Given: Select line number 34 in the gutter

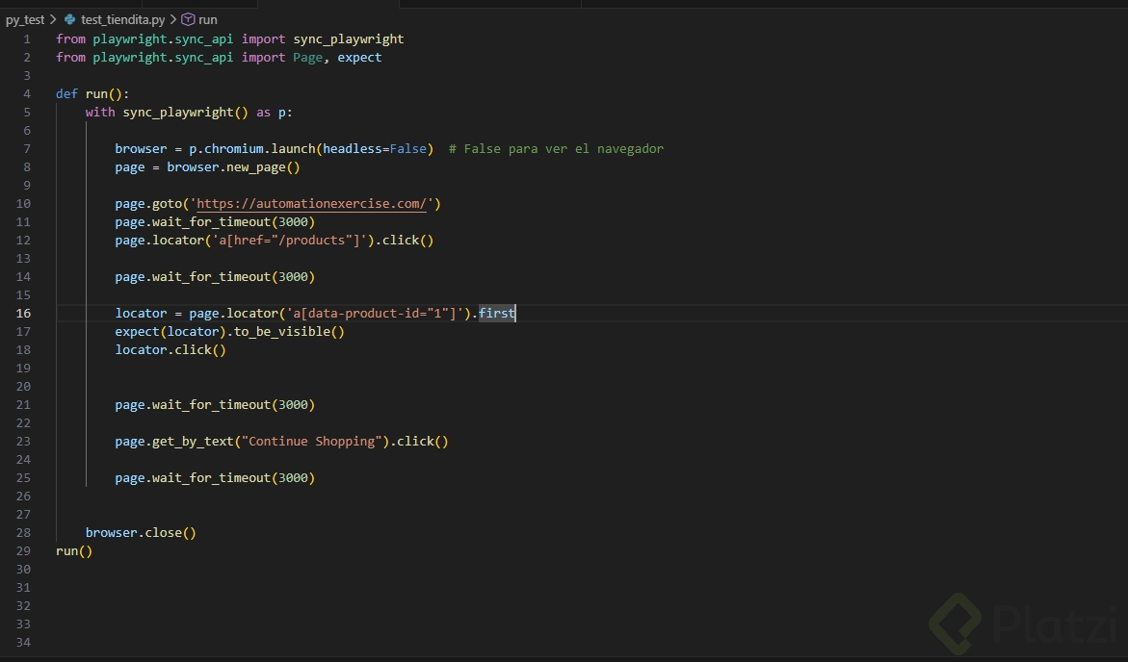Looking at the screenshot, I should (x=23, y=643).
